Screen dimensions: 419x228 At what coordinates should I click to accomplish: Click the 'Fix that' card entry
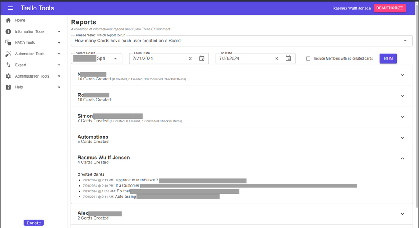point(161,192)
